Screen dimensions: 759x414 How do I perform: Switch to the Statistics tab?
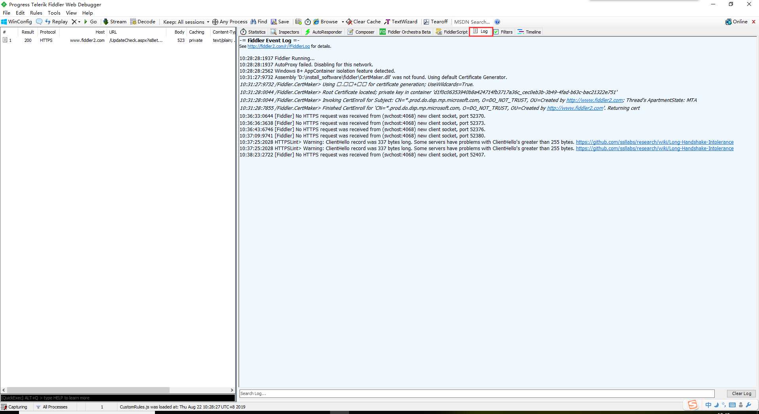(x=253, y=32)
